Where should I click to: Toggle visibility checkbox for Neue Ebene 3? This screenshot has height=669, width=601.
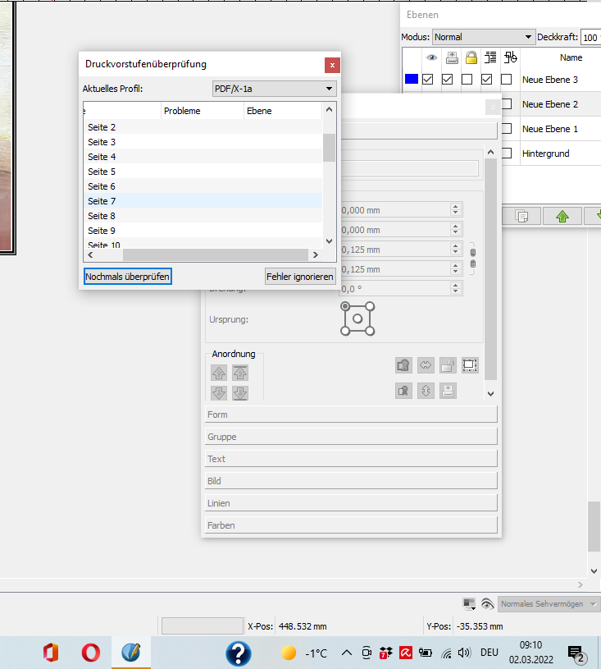pos(426,80)
